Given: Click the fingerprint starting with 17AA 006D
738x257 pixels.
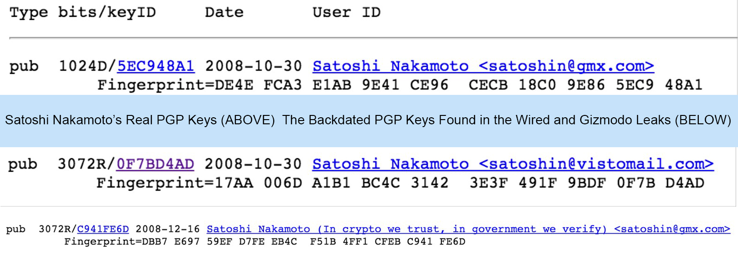Looking at the screenshot, I should 400,183.
